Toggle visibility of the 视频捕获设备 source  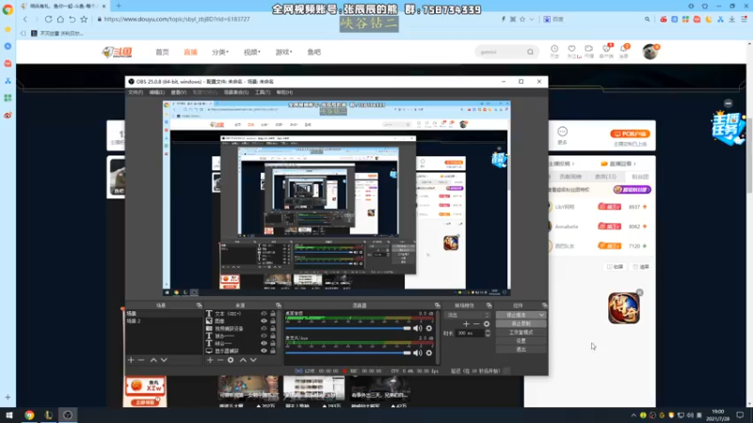pos(264,328)
